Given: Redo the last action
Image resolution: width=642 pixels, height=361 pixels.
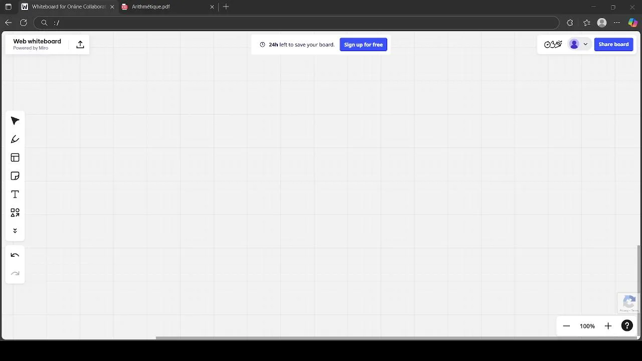Looking at the screenshot, I should (x=15, y=273).
